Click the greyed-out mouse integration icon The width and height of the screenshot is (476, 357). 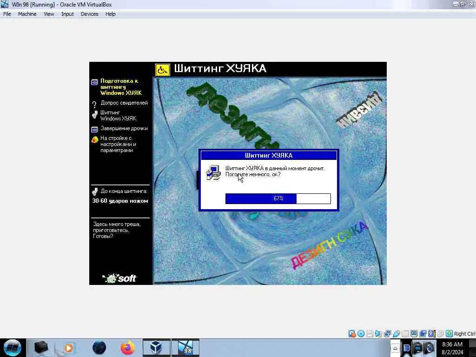pos(441,334)
